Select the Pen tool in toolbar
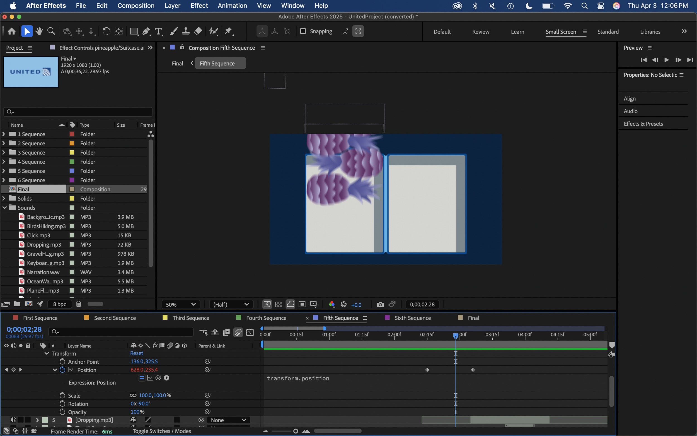Image resolution: width=697 pixels, height=436 pixels. point(146,31)
